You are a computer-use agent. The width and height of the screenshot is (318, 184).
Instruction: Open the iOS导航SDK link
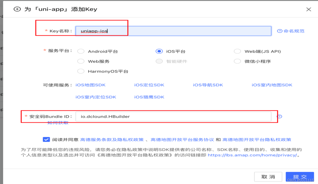[x=208, y=85]
